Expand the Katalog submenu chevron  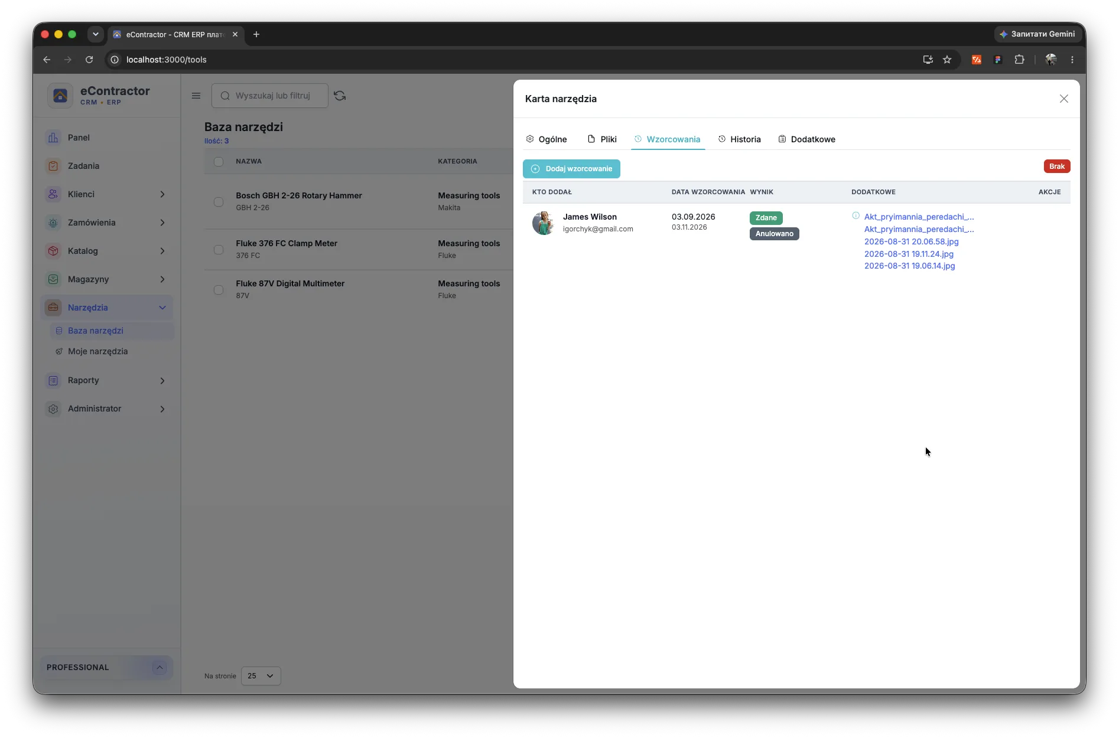[x=162, y=251]
